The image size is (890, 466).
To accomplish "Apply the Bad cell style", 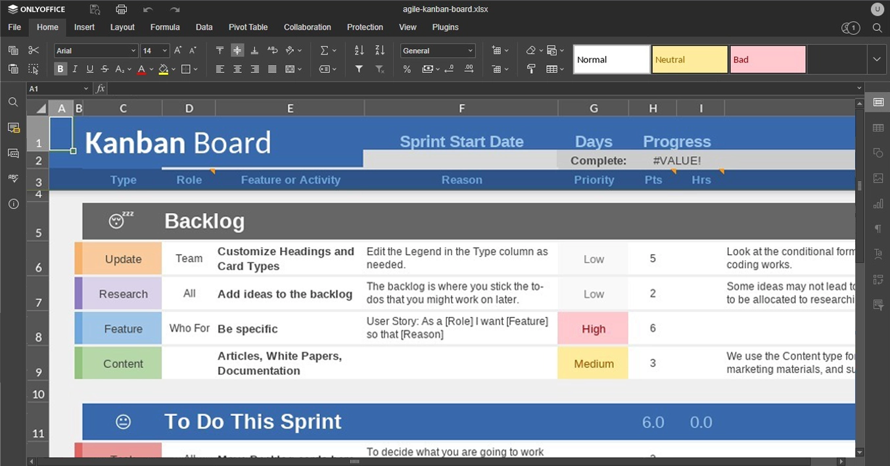I will pos(767,59).
